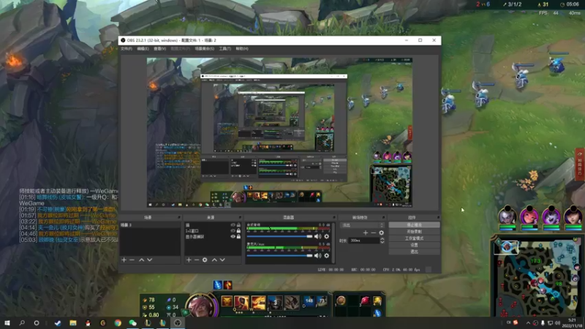
Task: Add a new source with plus icon
Action: pyautogui.click(x=189, y=260)
